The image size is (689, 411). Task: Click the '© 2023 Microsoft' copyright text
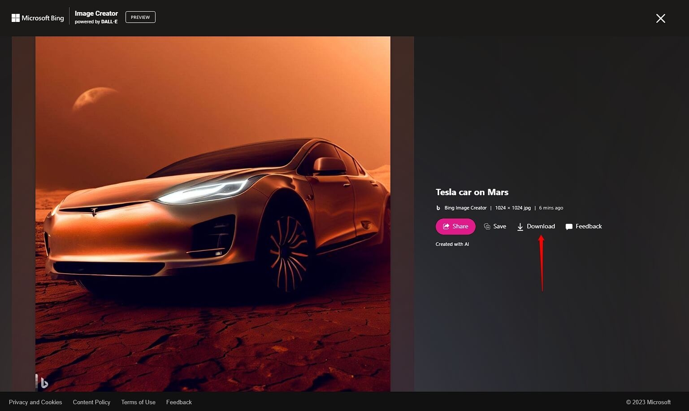[648, 402]
